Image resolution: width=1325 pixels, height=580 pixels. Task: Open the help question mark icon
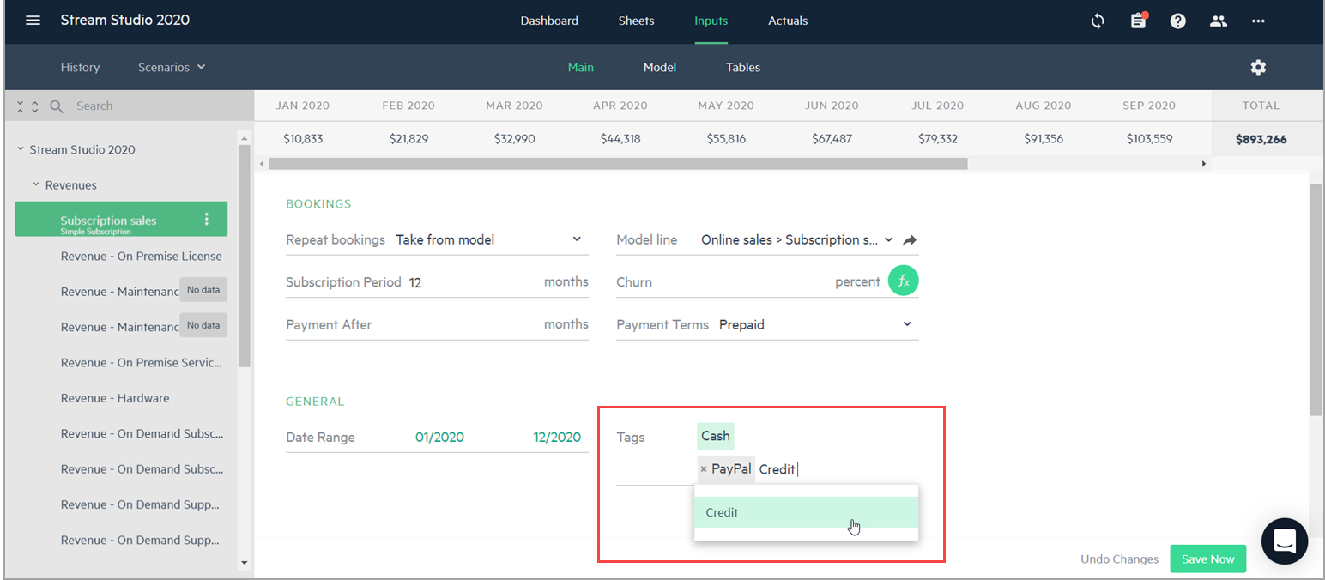coord(1178,21)
